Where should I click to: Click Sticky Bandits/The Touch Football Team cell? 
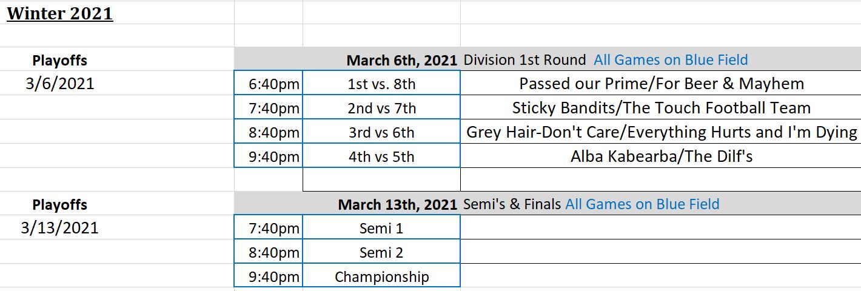[662, 108]
